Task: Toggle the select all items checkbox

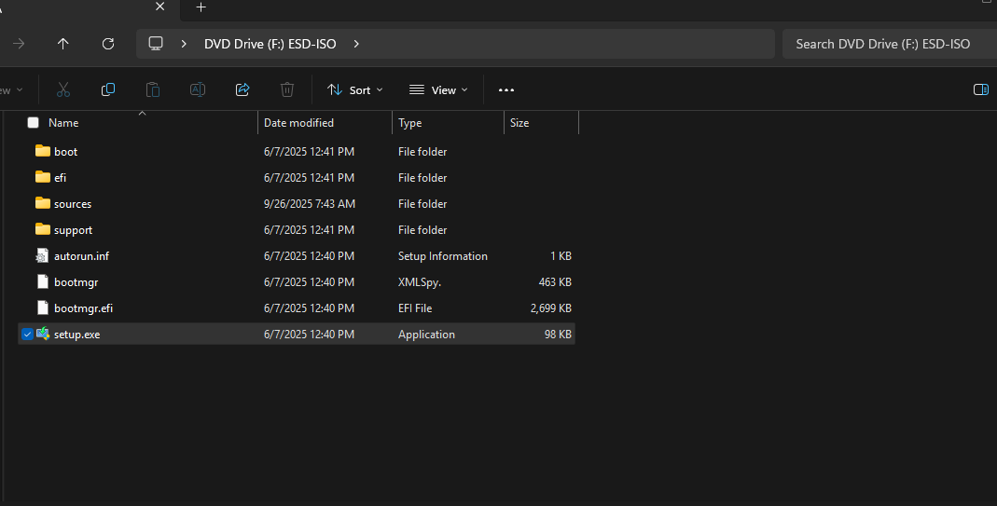Action: pyautogui.click(x=34, y=123)
